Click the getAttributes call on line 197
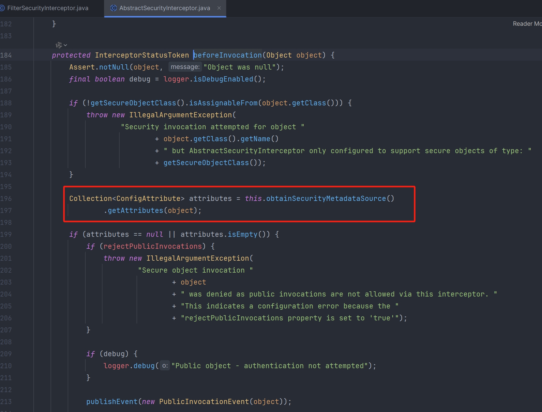Image resolution: width=542 pixels, height=412 pixels. [x=135, y=211]
